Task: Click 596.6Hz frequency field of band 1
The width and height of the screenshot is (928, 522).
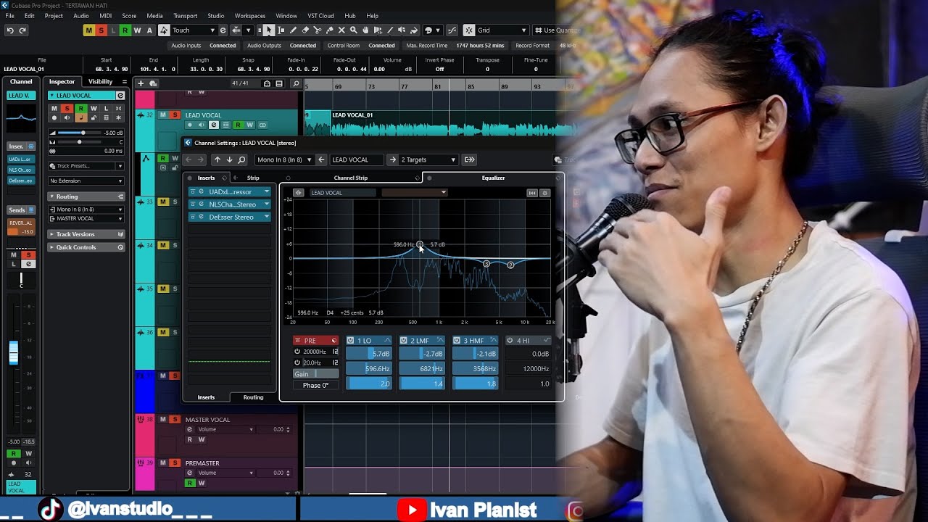Action: pos(369,368)
